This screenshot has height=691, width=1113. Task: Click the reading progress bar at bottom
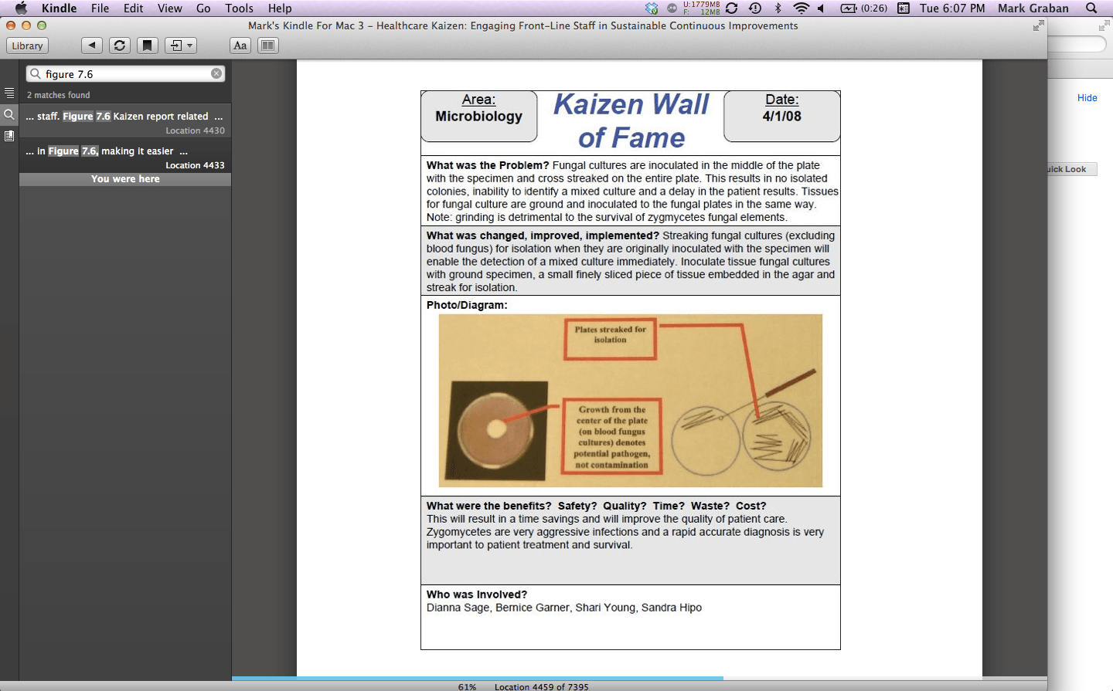639,679
